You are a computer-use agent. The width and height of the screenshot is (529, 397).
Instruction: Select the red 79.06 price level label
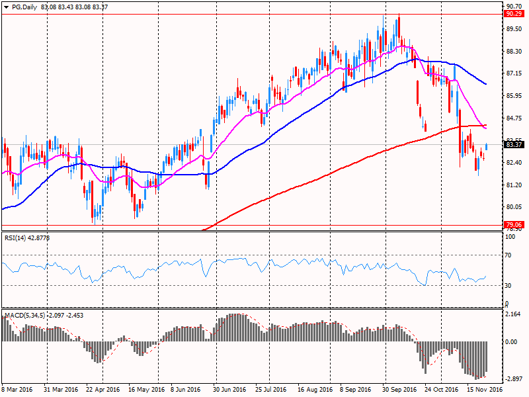tap(513, 225)
